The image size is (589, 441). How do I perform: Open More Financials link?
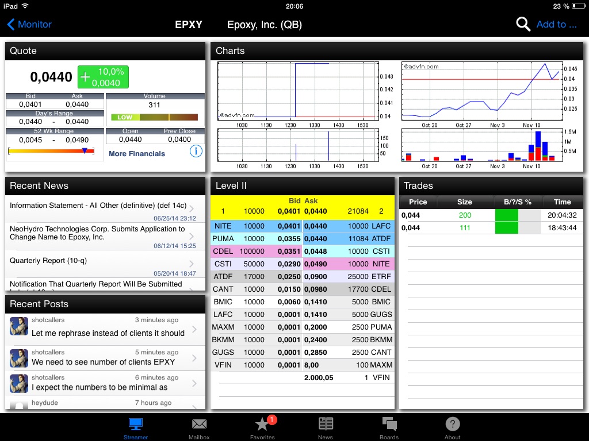pos(137,154)
